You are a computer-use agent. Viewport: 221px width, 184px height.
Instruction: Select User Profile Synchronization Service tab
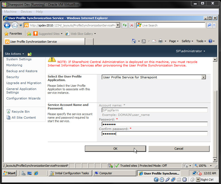44,42
